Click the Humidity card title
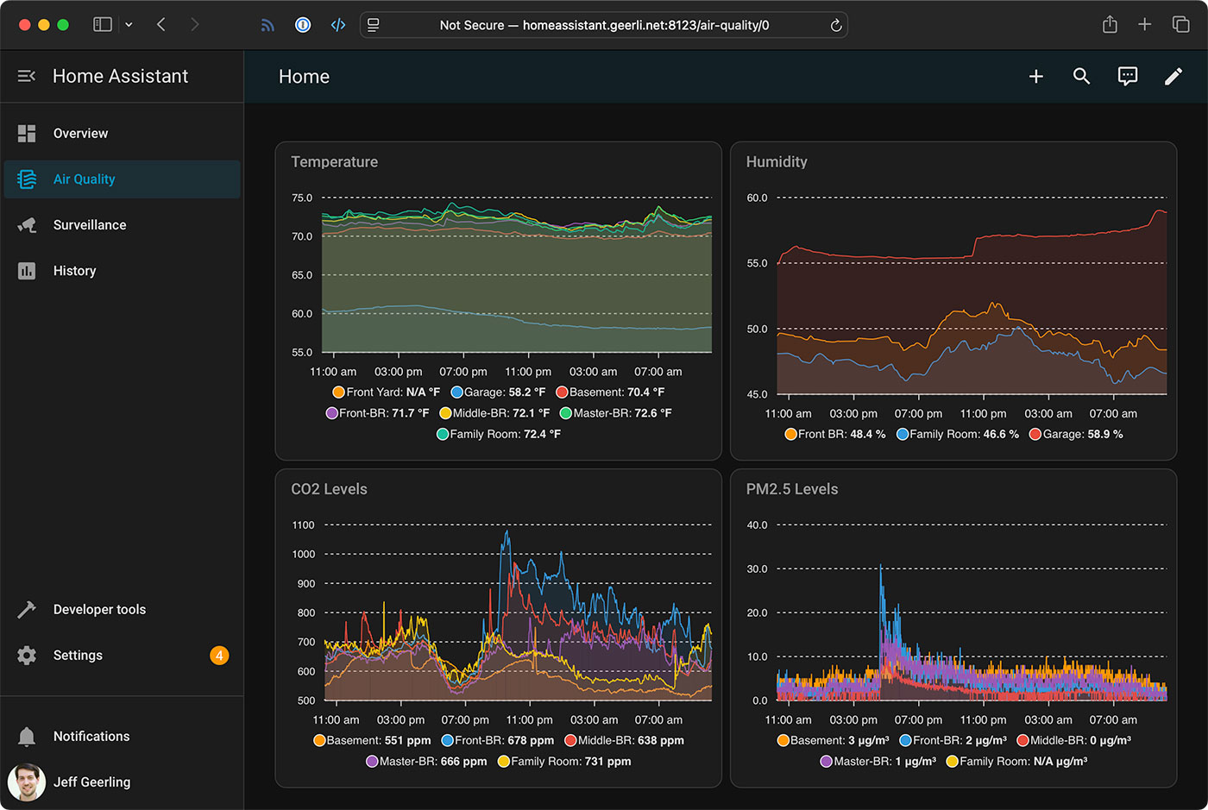 (777, 162)
